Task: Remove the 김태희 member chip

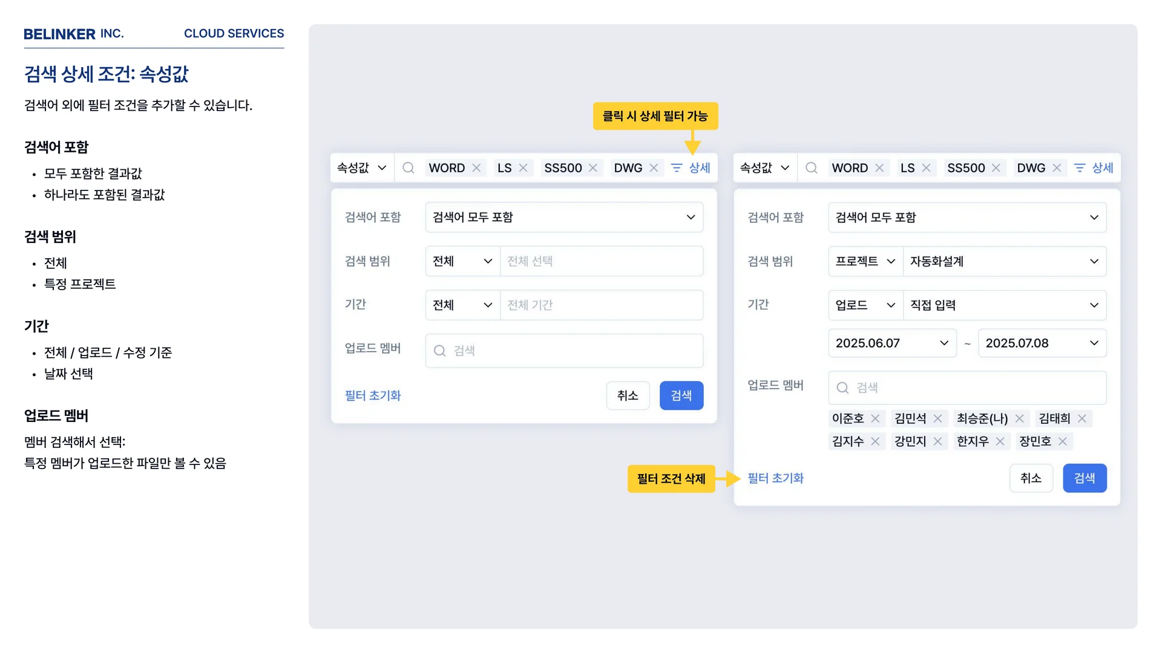Action: [x=1082, y=418]
